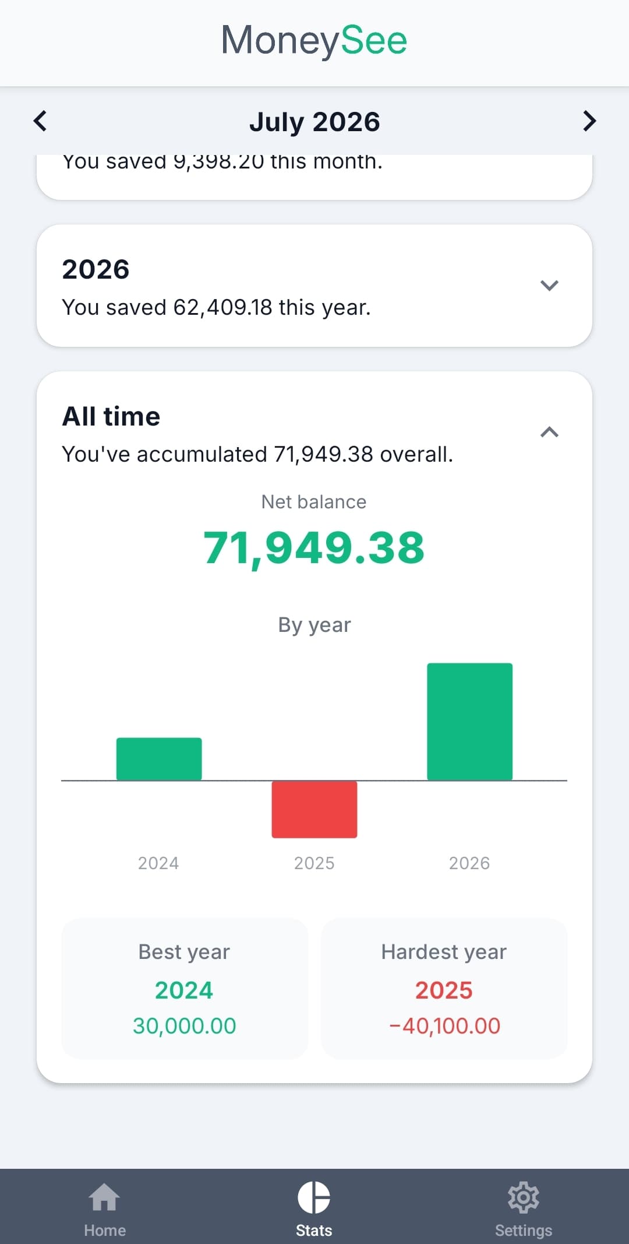Click the 2025 axis label under chart
Image resolution: width=629 pixels, height=1244 pixels.
pos(314,863)
